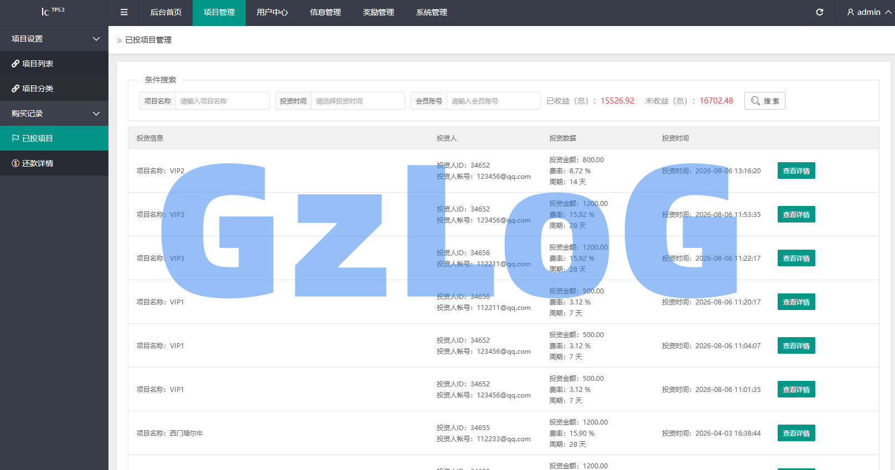Open the 投资时间 date picker field
Screen dimensions: 895x470
point(358,101)
